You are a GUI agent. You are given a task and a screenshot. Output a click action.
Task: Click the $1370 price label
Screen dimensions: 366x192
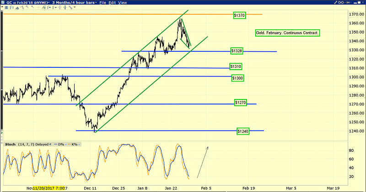click(x=240, y=15)
